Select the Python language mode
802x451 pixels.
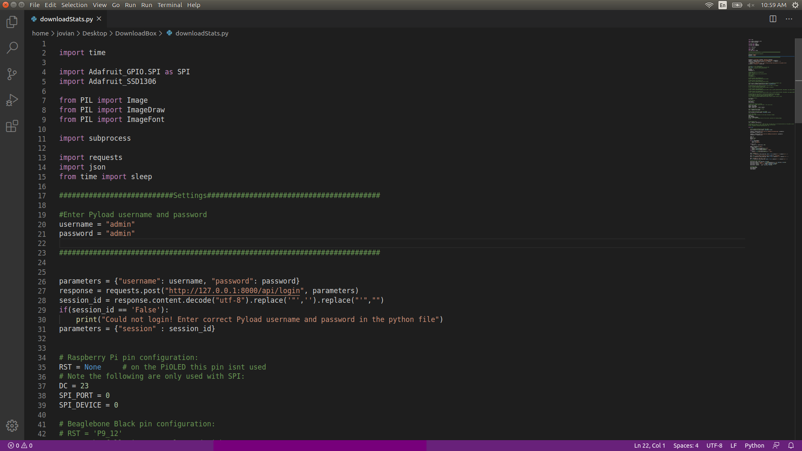pos(754,446)
